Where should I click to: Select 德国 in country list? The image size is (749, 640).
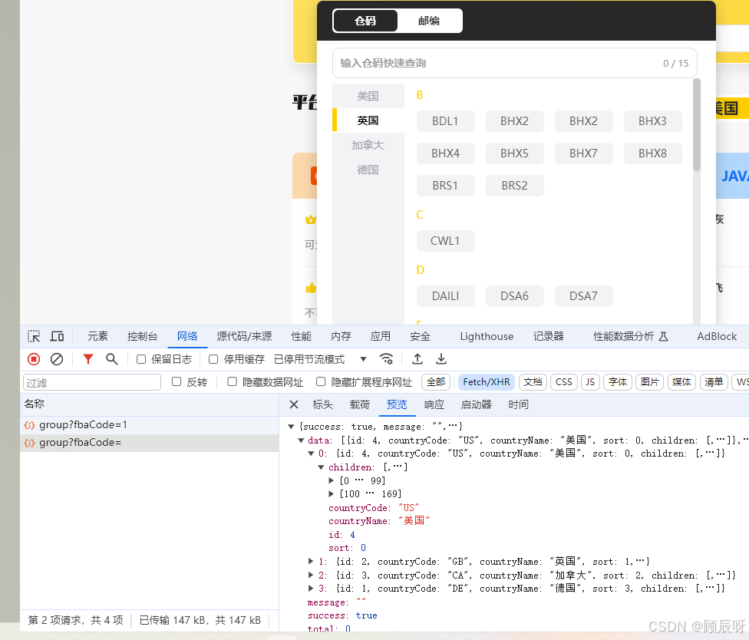click(x=368, y=170)
